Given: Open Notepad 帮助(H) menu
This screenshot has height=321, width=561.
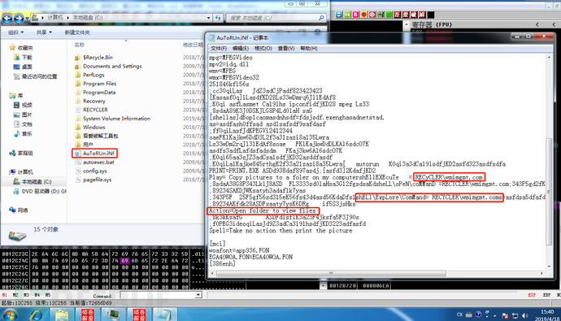Looking at the screenshot, I should point(309,48).
